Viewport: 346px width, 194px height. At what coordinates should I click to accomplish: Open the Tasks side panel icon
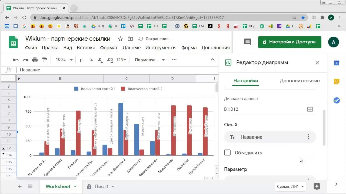[x=337, y=100]
